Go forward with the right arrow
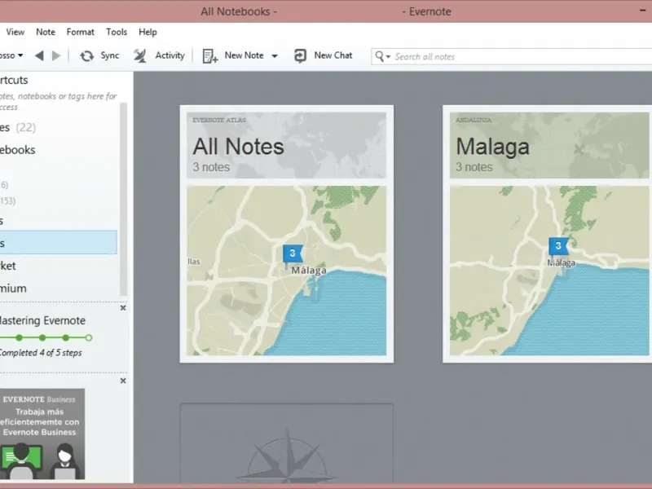 click(56, 55)
